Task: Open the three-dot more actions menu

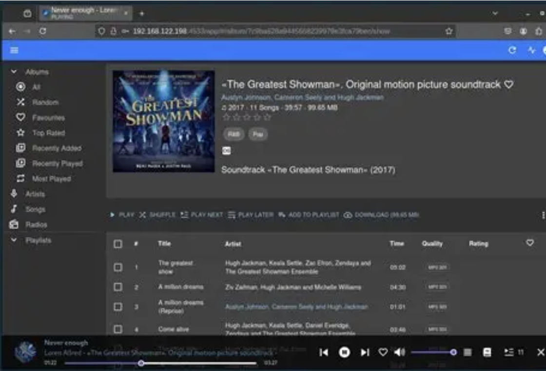Action: coord(543,215)
